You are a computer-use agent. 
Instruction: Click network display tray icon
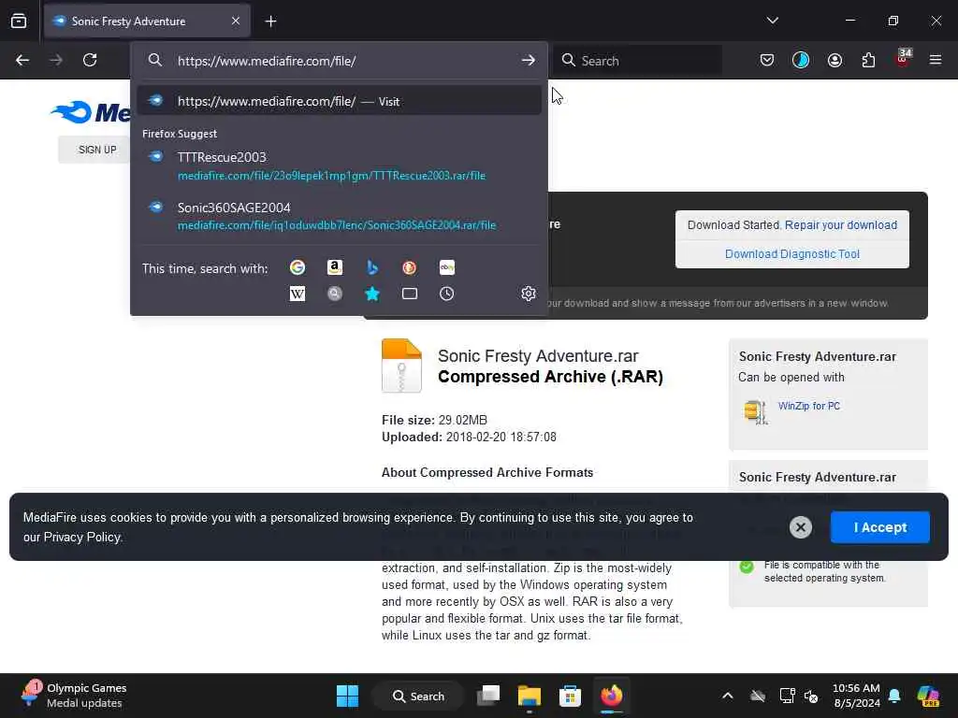(787, 696)
